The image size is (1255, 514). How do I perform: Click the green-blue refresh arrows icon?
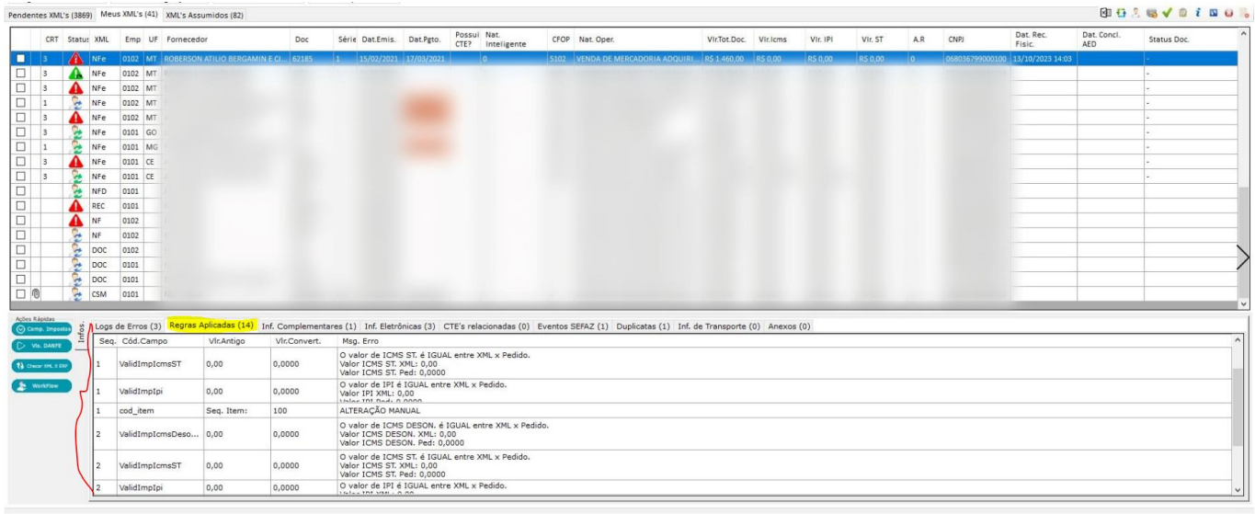(x=1121, y=14)
